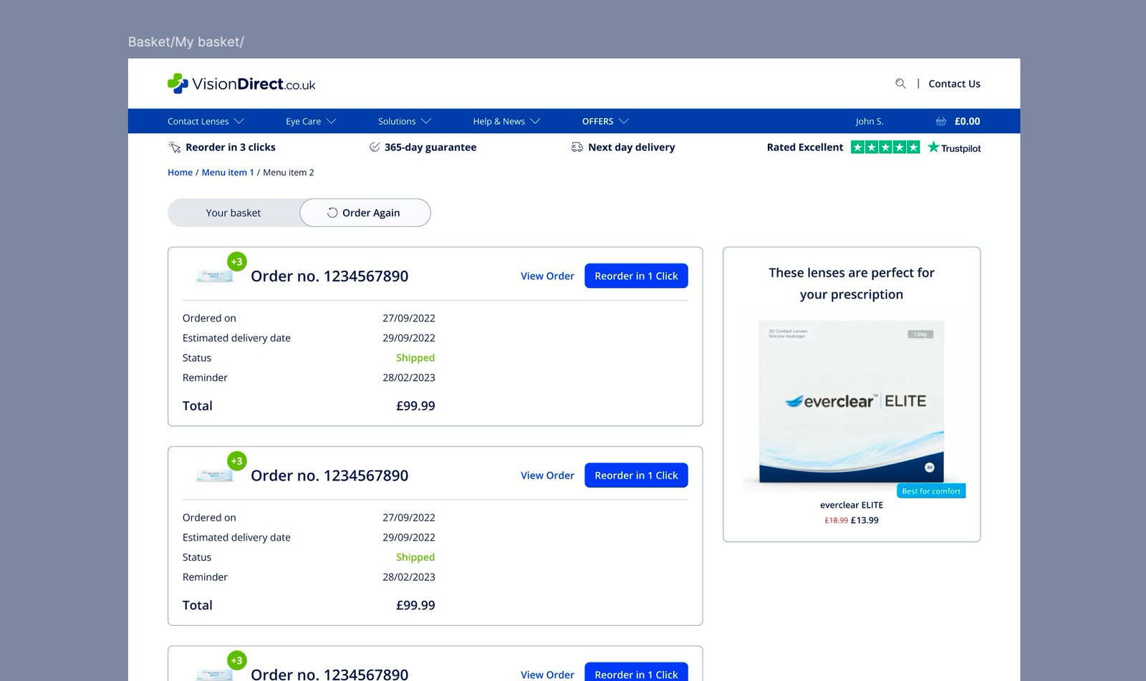
Task: Click the green +3 badge on first order
Action: [237, 262]
